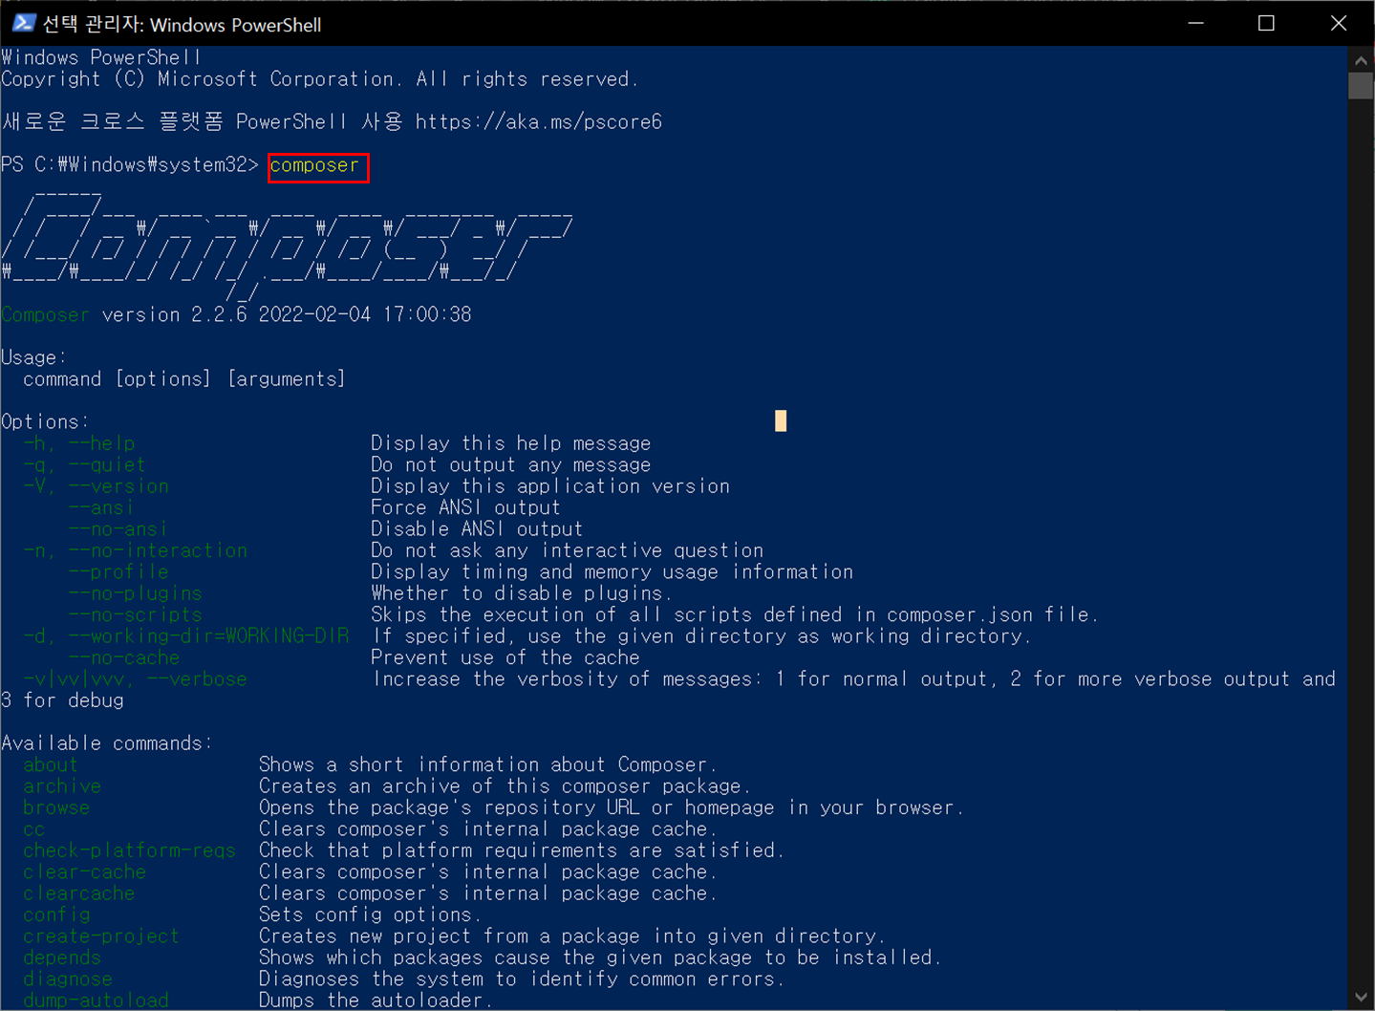Click the 'Display this help message' description

(510, 443)
